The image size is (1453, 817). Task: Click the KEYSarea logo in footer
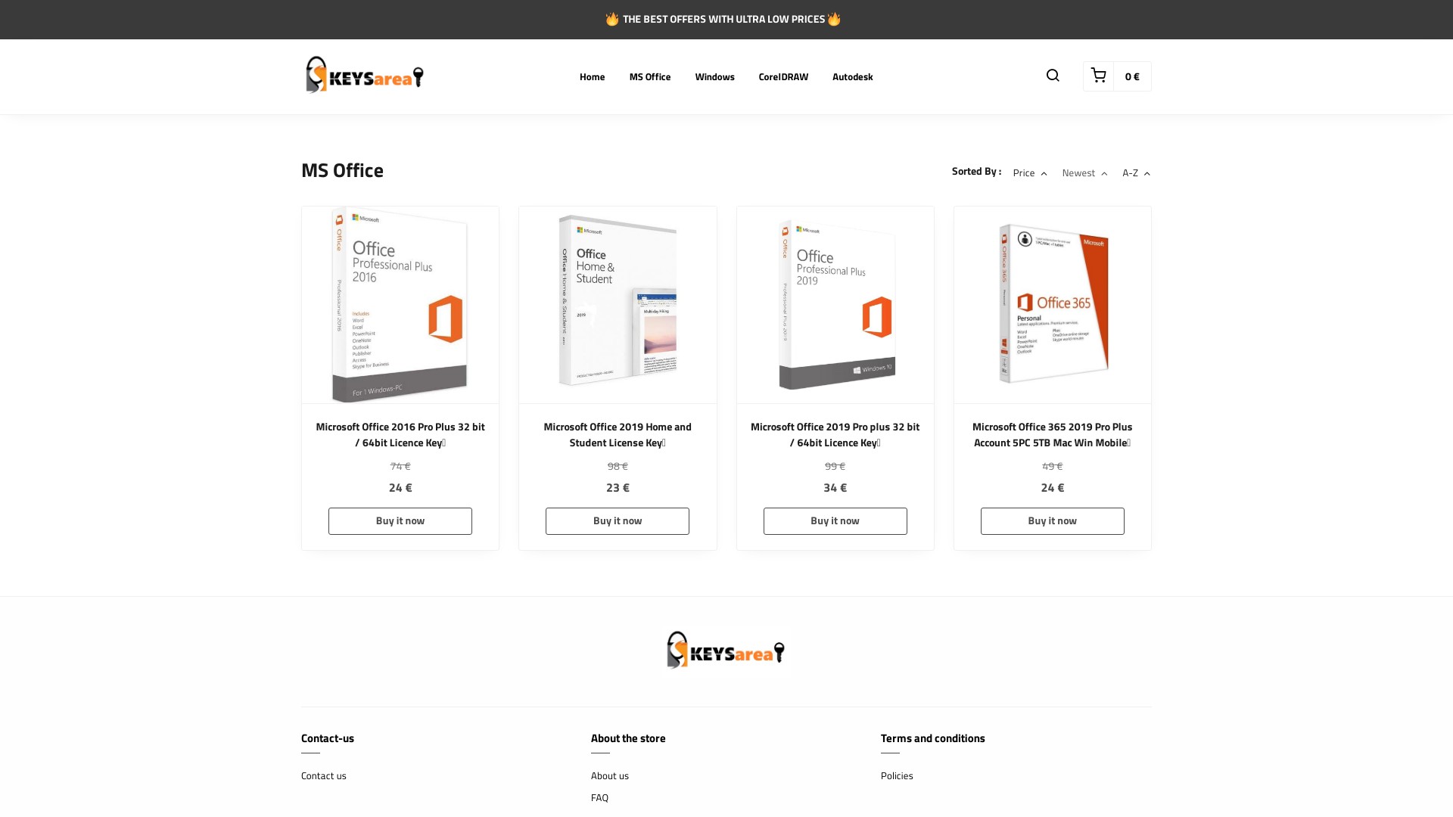tap(726, 651)
